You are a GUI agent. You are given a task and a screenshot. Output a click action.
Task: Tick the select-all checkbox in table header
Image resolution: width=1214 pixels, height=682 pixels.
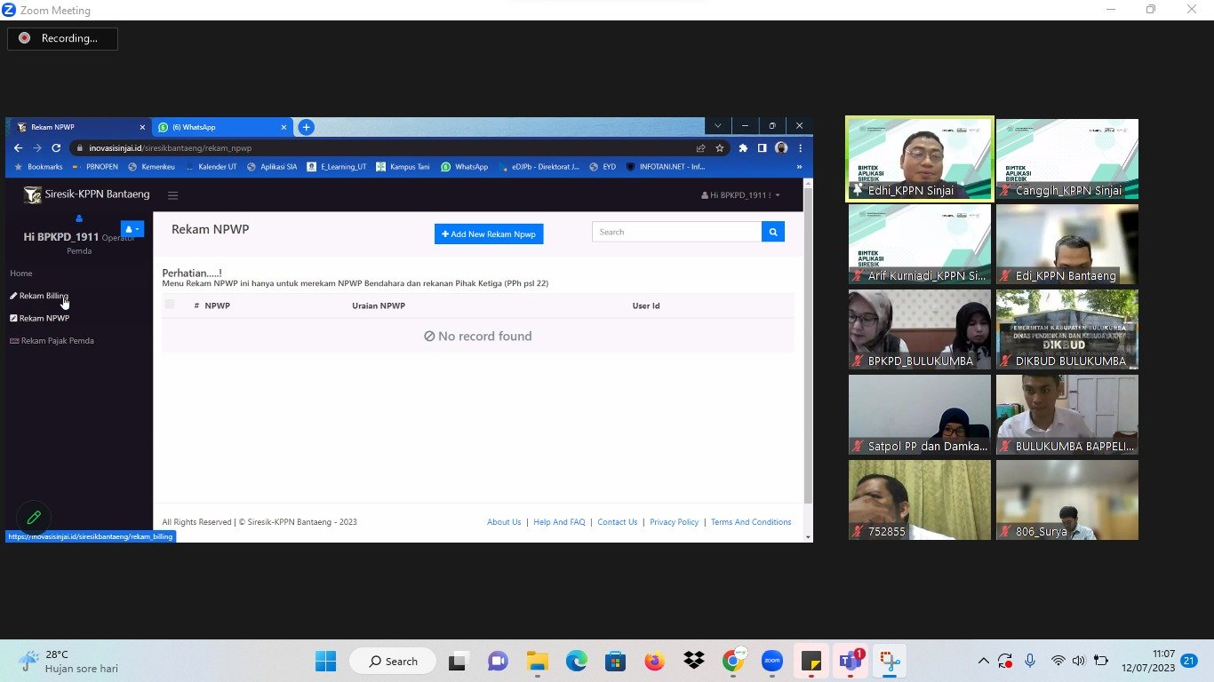click(x=170, y=305)
